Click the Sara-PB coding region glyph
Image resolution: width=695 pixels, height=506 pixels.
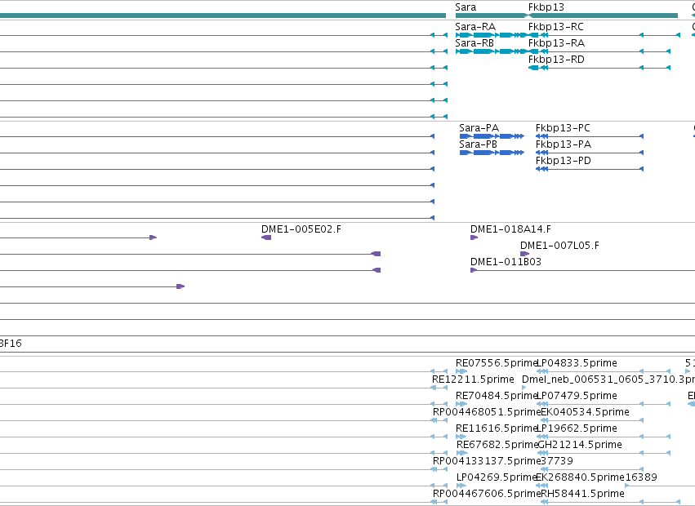(x=492, y=153)
